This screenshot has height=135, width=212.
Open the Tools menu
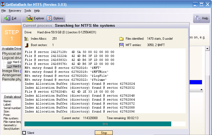[27, 11]
